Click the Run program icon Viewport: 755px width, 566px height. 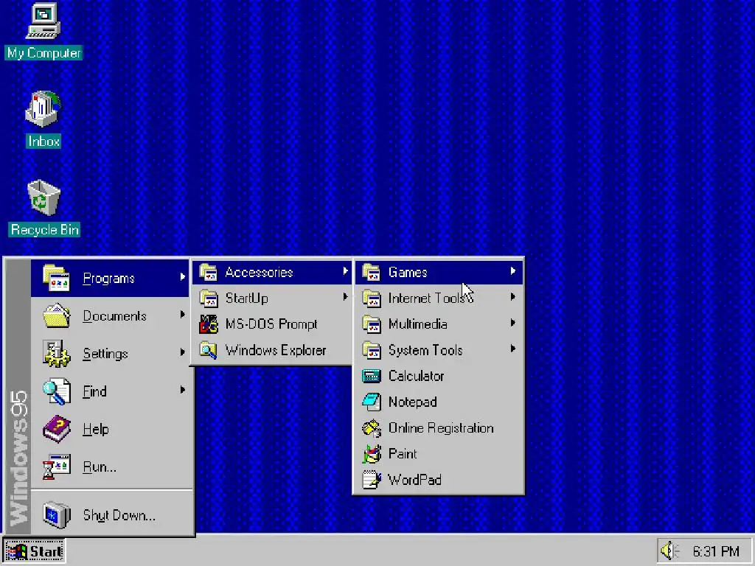tap(56, 467)
